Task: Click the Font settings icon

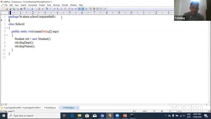Action: pyautogui.click(x=69, y=9)
